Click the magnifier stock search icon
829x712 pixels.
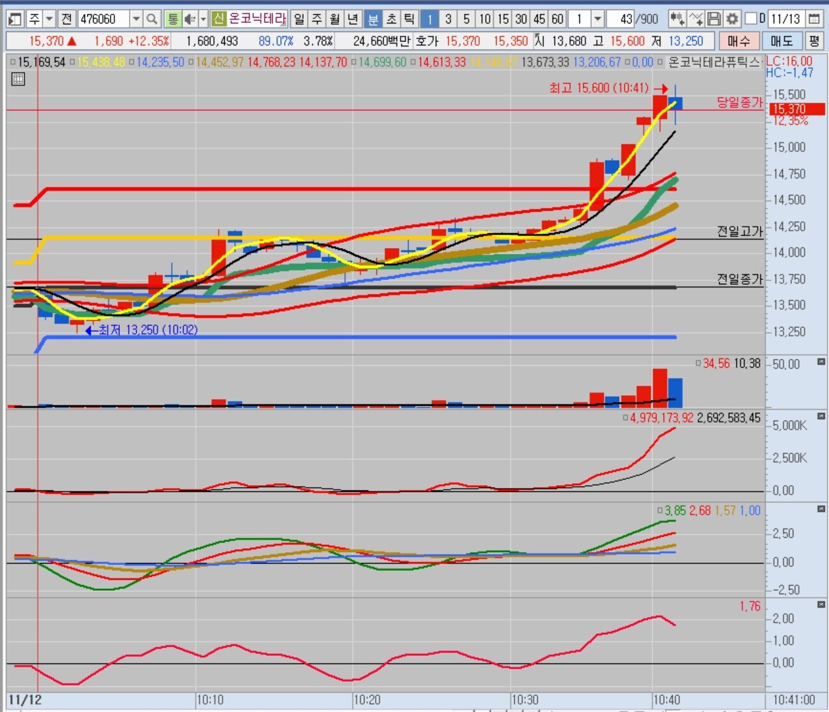point(152,19)
